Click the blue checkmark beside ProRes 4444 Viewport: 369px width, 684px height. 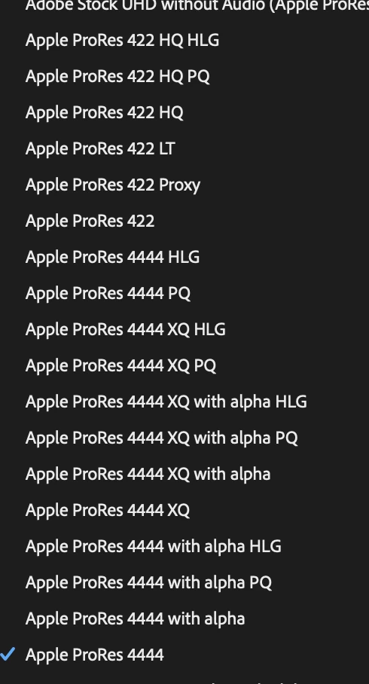(x=8, y=653)
